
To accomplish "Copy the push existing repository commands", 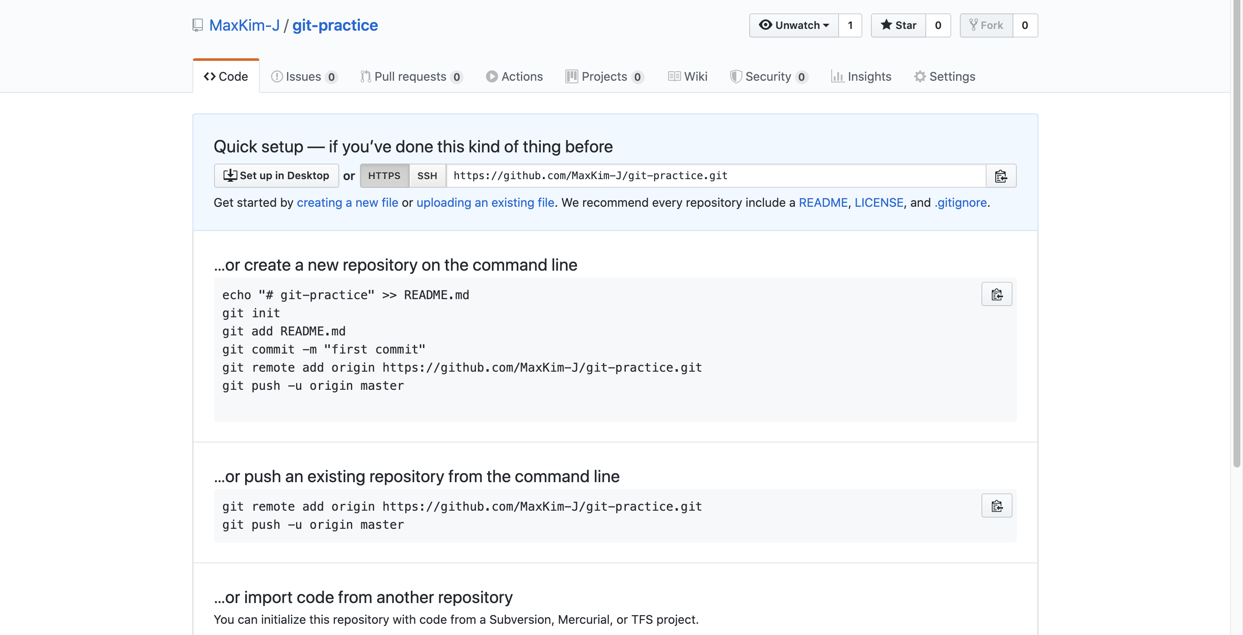I will [x=997, y=505].
